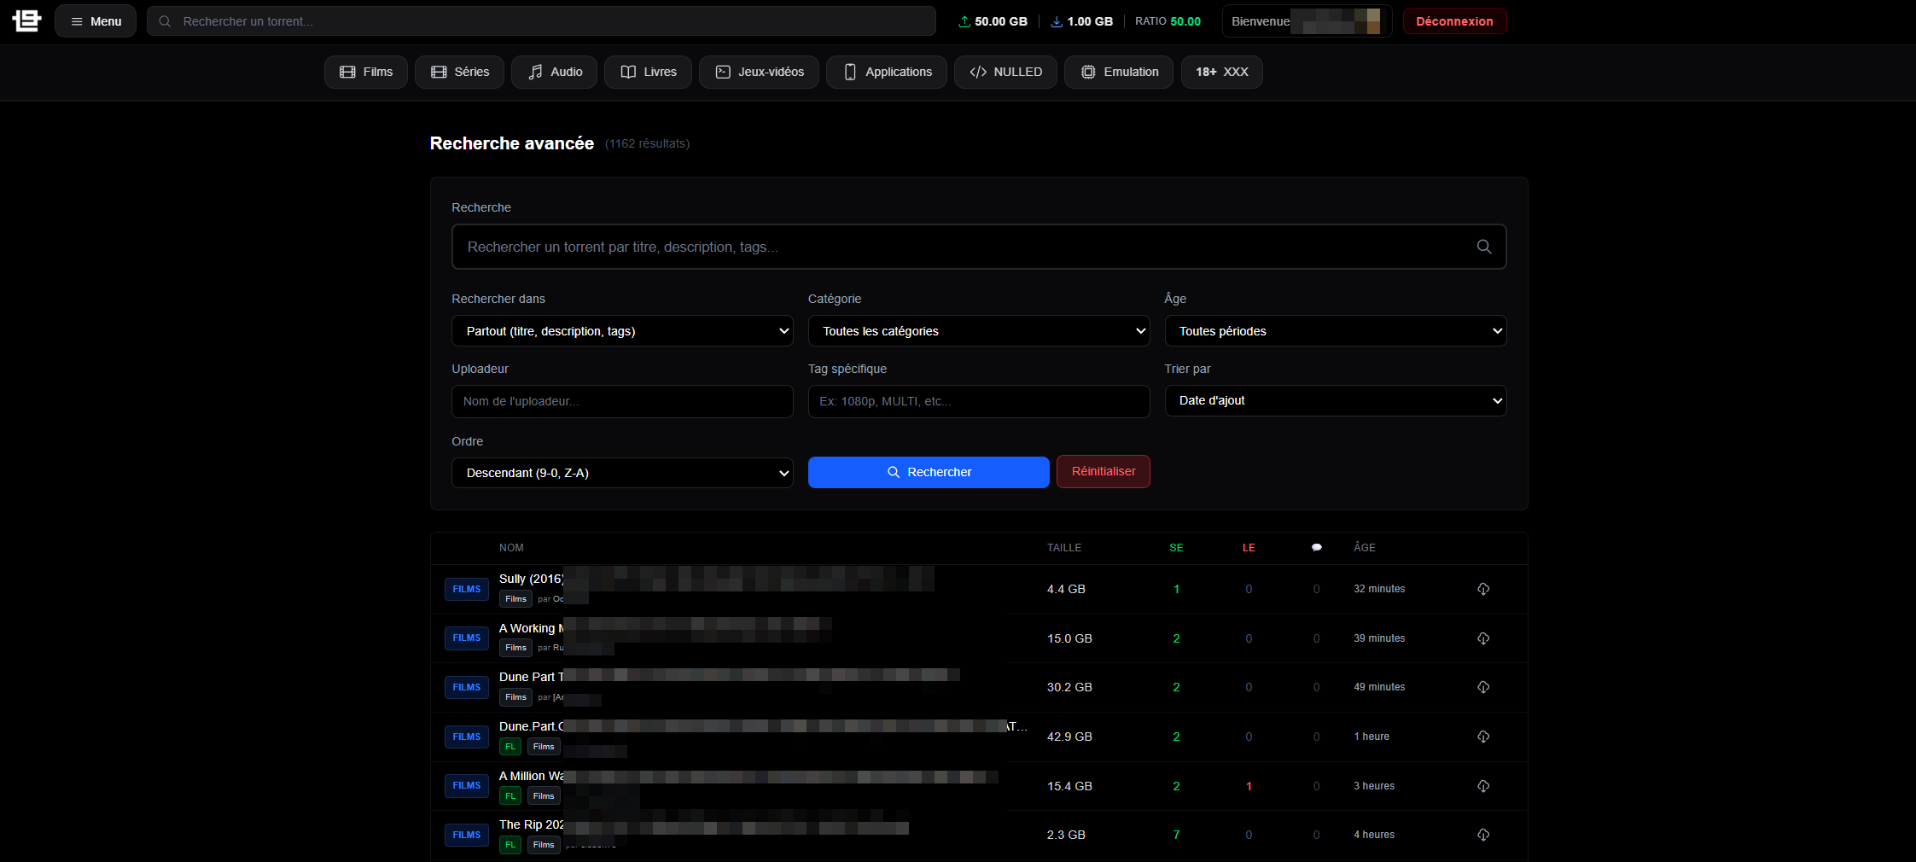Open the main Menu button
The image size is (1916, 862).
point(96,21)
